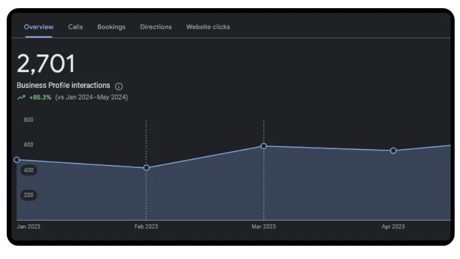Select the Mar 2025 data point
This screenshot has height=259, width=460.
coord(264,146)
